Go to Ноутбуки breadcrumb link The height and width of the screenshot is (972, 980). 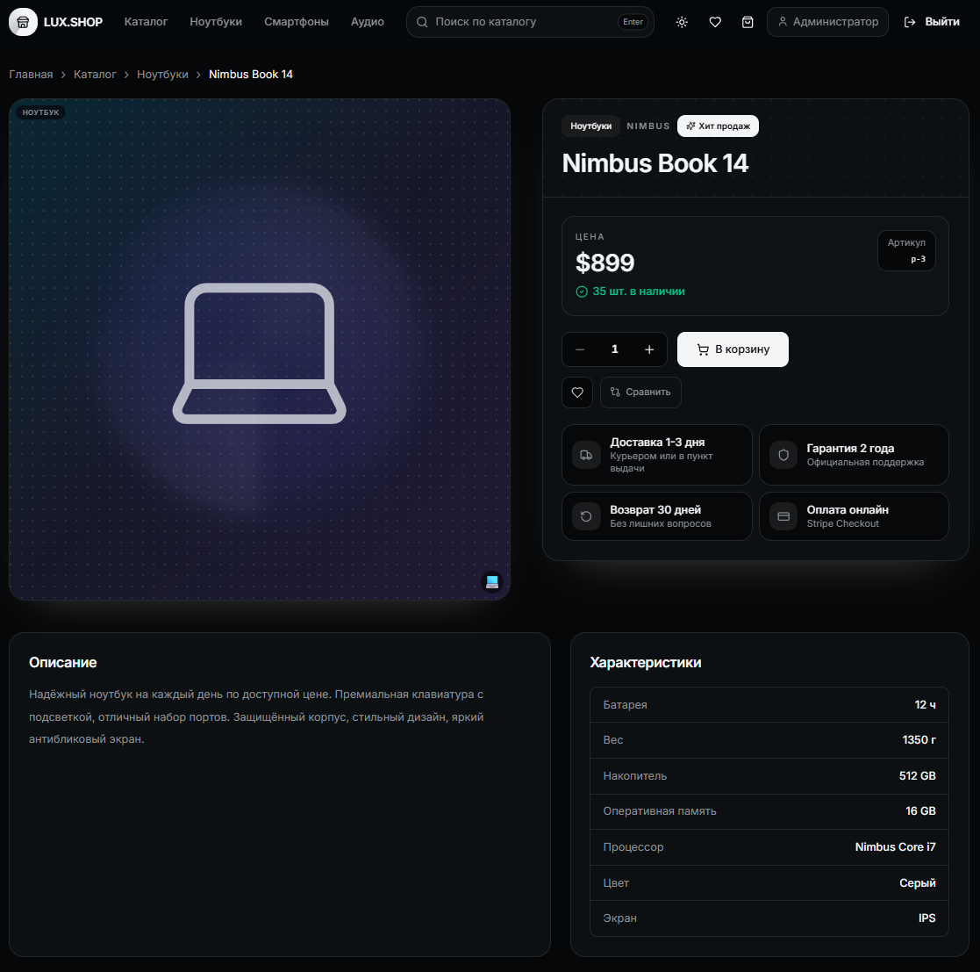[x=162, y=75]
